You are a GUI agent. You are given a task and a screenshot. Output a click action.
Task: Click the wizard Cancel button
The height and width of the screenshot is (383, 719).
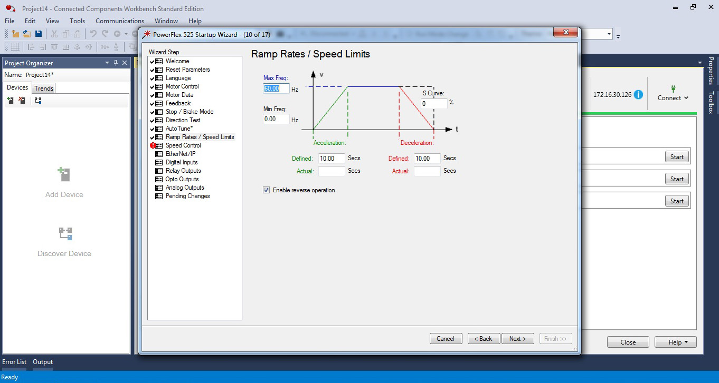click(x=446, y=339)
